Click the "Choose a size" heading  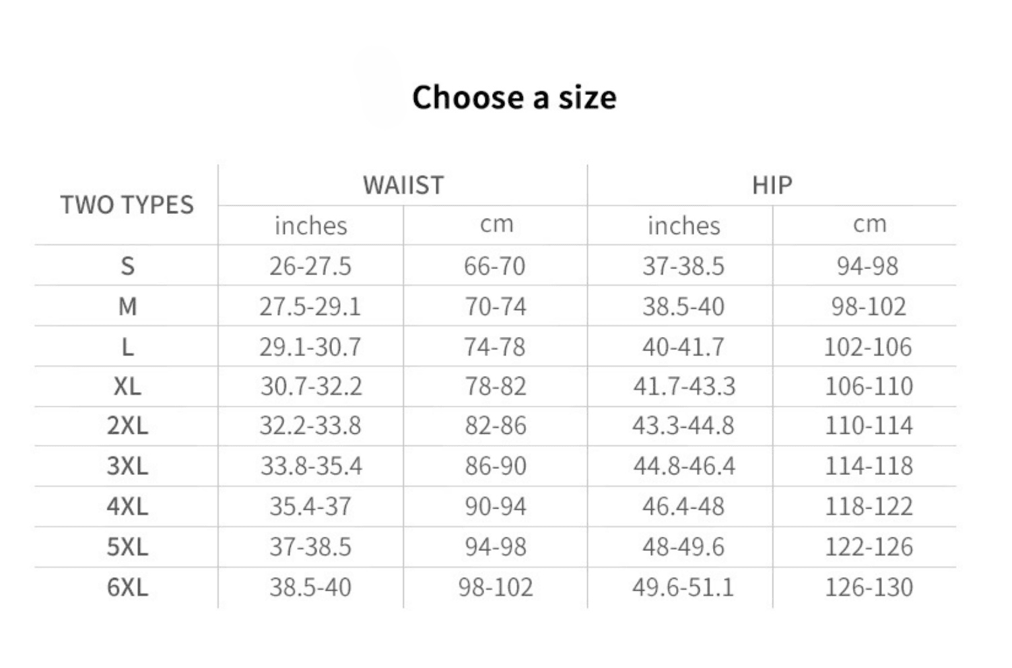tap(514, 98)
